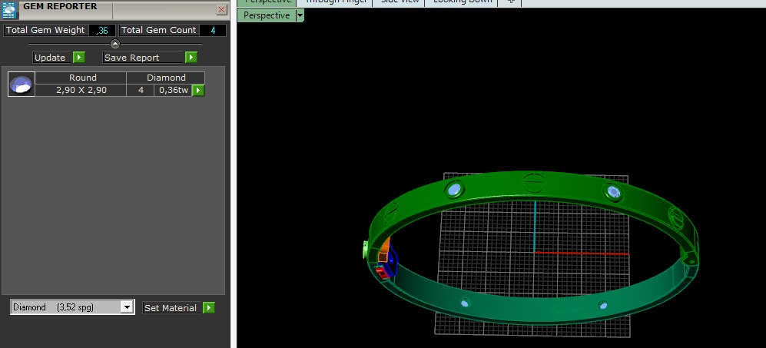Click the 2,90 X 2,90 size cell

tap(81, 90)
